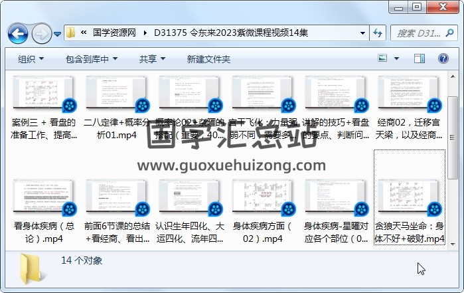
Task: Click the Back navigation arrow
Action: (18, 33)
